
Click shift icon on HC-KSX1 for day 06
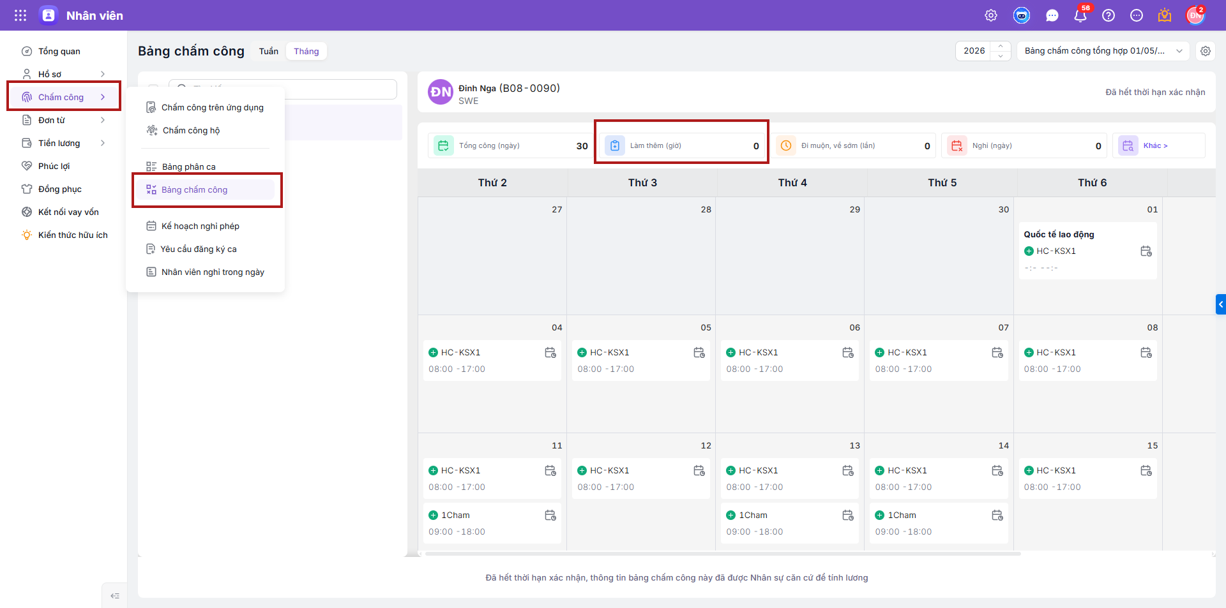(x=848, y=353)
